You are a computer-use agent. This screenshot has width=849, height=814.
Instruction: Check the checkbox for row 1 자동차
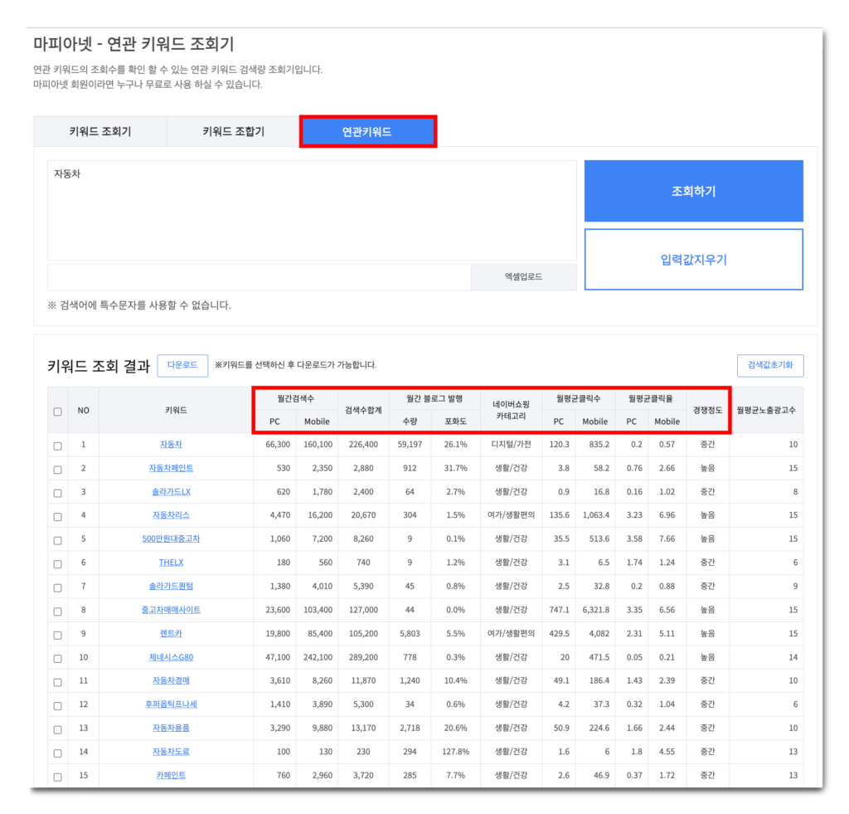(x=57, y=445)
